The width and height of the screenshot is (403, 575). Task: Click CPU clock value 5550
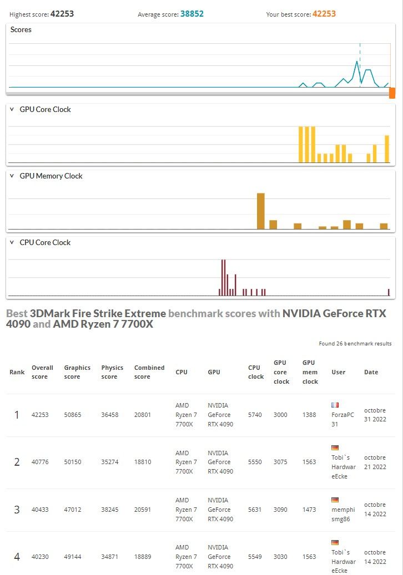[x=255, y=462]
